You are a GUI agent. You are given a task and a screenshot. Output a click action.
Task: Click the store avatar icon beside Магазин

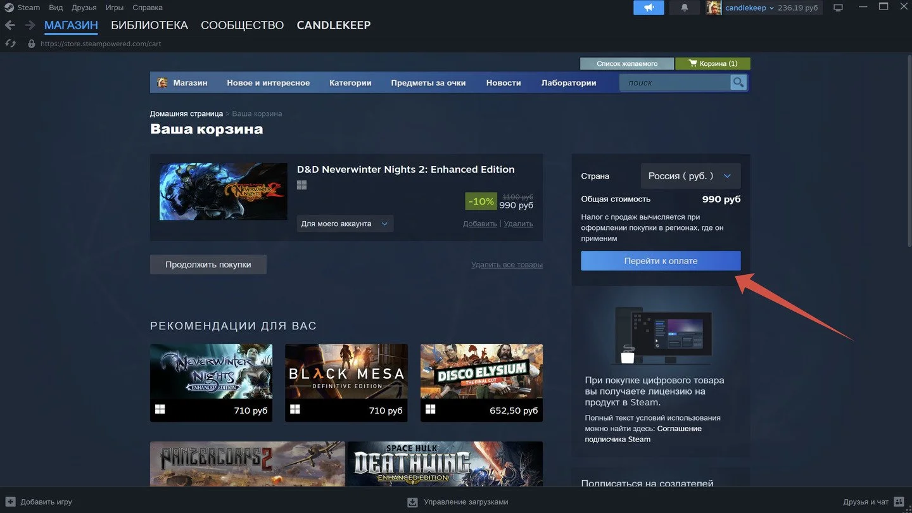point(163,82)
